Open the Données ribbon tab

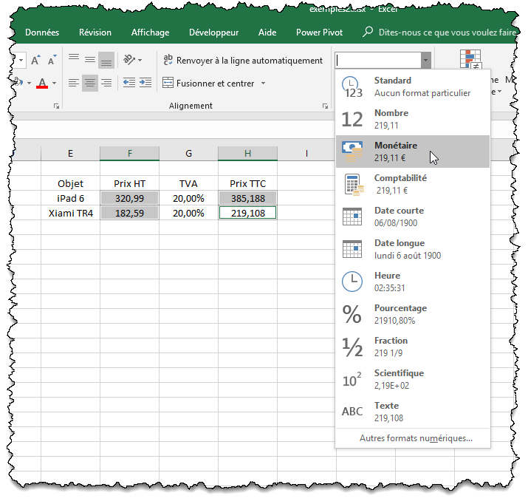(42, 33)
